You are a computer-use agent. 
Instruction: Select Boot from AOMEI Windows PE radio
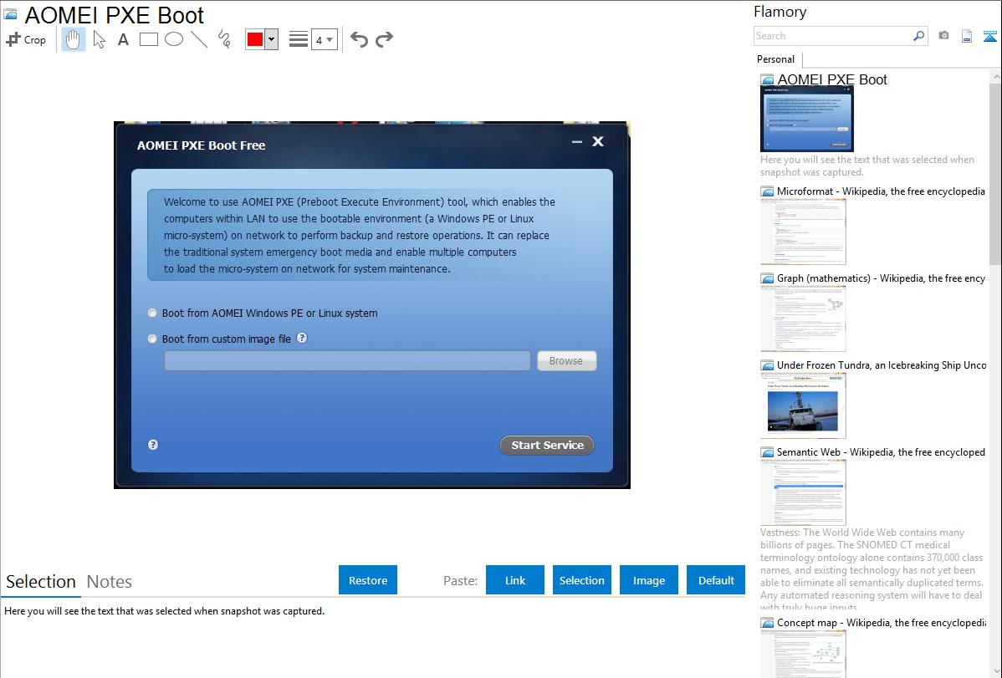[152, 314]
